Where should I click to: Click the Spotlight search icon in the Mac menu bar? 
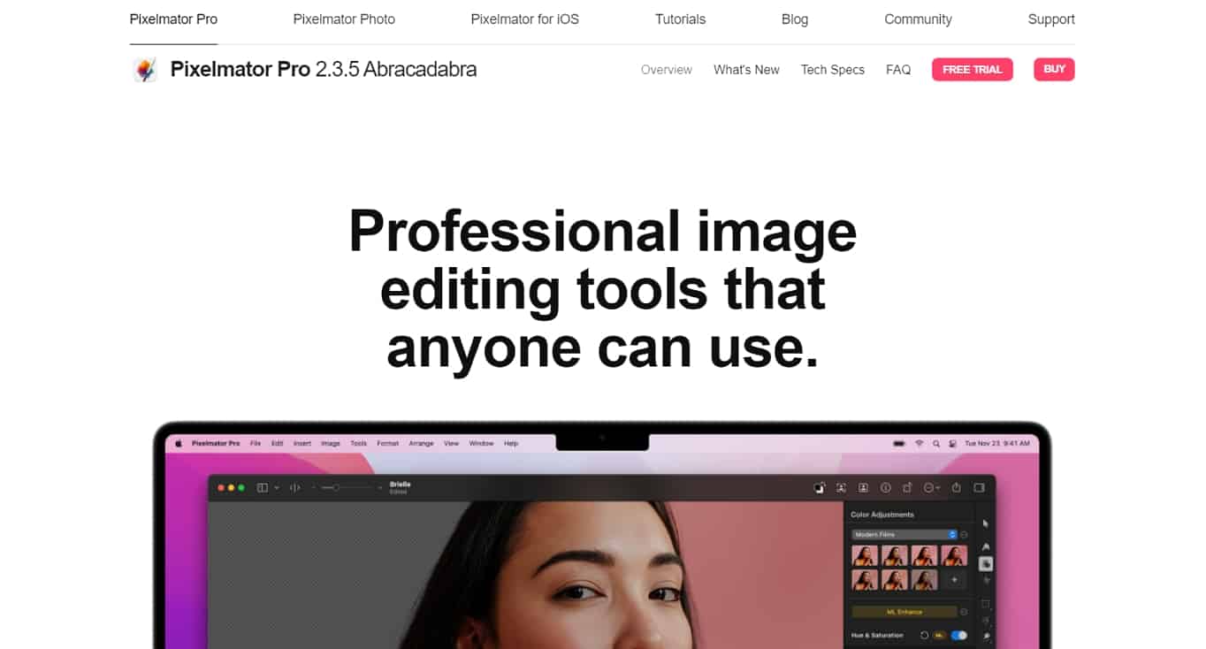[x=936, y=443]
